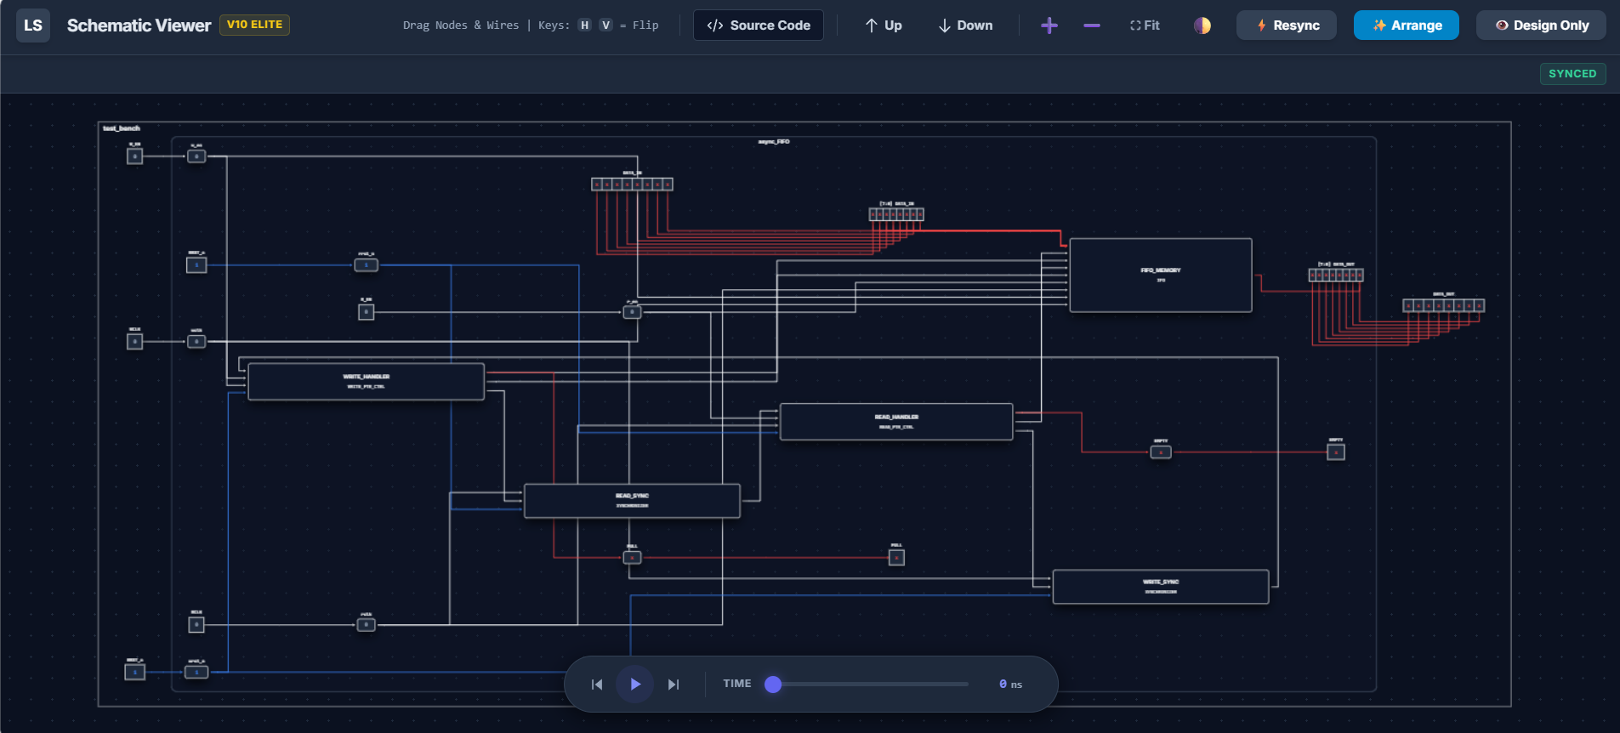1620x733 pixels.
Task: Select the r_en pin near FIFO_MEMORY inputs
Action: 632,312
